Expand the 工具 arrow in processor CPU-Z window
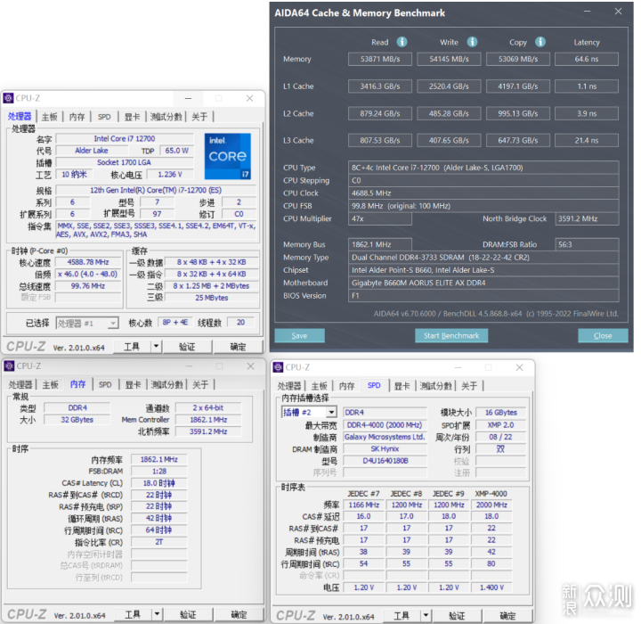Screen dimensions: 641x624 pyautogui.click(x=156, y=347)
